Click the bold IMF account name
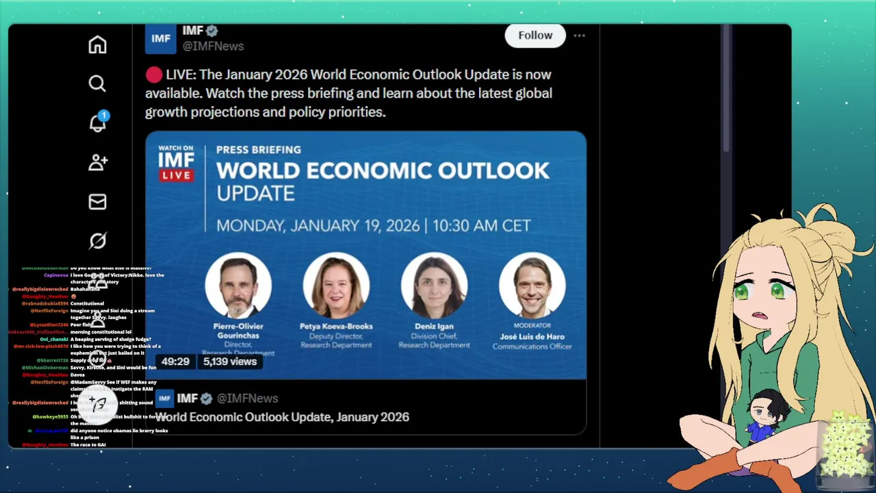 (x=192, y=31)
